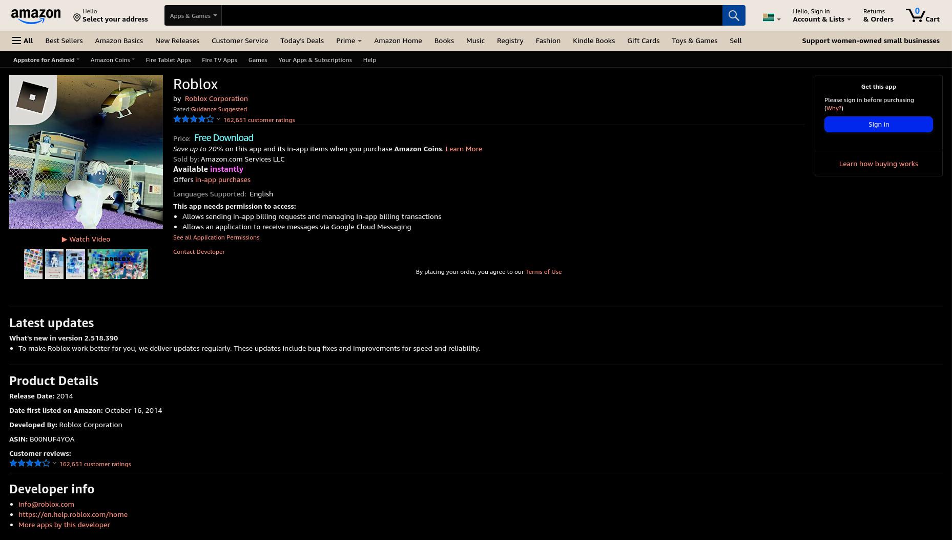The height and width of the screenshot is (540, 952).
Task: Focus the Amazon search input field
Action: tap(472, 15)
